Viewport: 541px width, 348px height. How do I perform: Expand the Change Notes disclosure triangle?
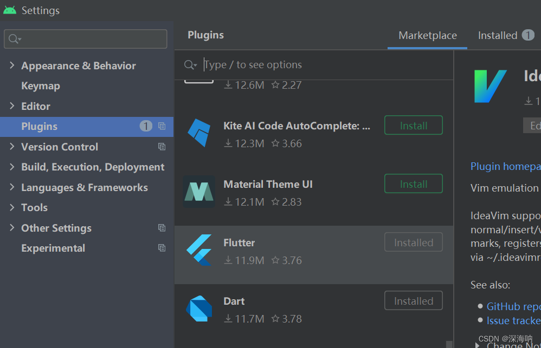477,345
